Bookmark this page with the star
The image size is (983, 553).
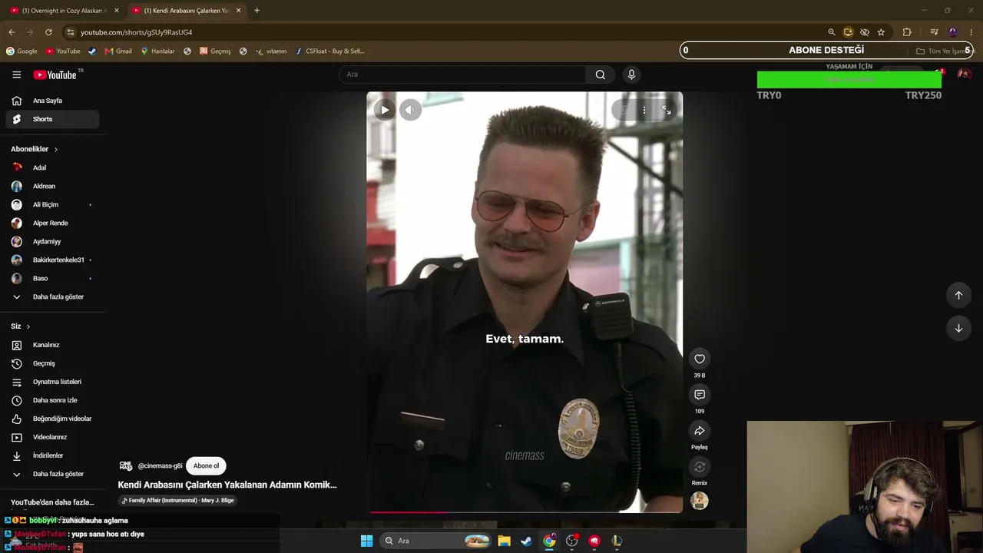coord(881,32)
